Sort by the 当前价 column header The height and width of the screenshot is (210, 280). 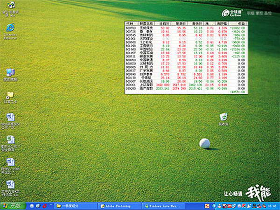coord(163,24)
